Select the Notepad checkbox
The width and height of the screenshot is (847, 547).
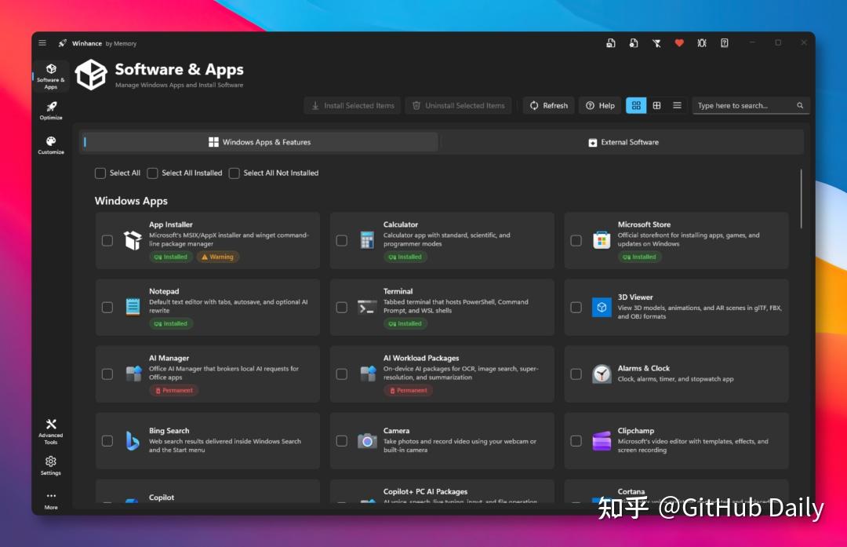(107, 307)
